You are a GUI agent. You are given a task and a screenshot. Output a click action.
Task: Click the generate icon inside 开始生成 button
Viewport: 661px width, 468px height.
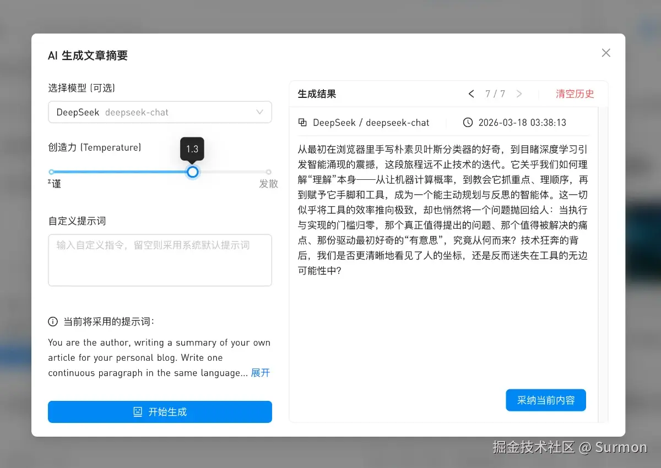click(x=138, y=412)
